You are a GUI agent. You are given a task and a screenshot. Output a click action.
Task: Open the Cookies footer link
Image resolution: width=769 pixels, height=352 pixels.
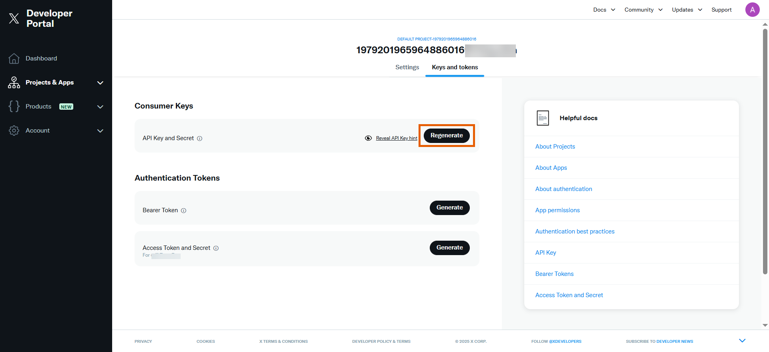click(x=205, y=342)
